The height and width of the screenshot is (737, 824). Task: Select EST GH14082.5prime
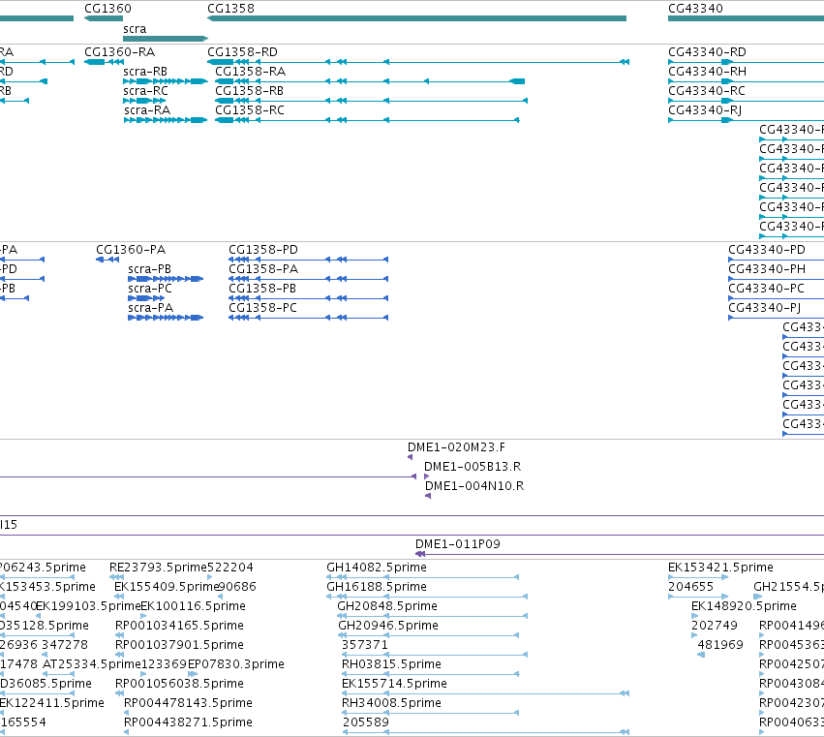tap(377, 568)
